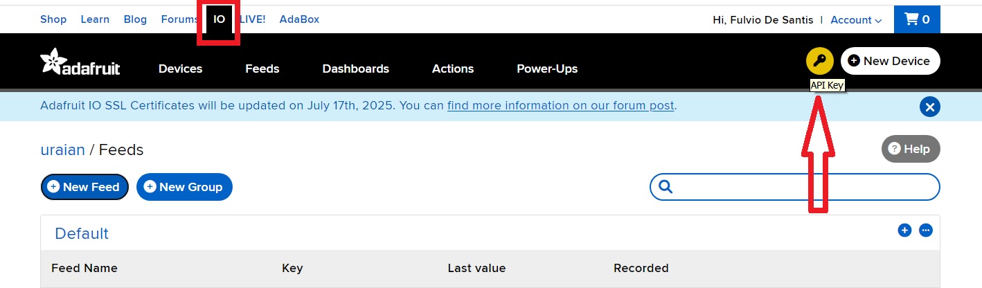Screen dimensions: 982x288
Task: Click the New Device button
Action: pyautogui.click(x=890, y=61)
